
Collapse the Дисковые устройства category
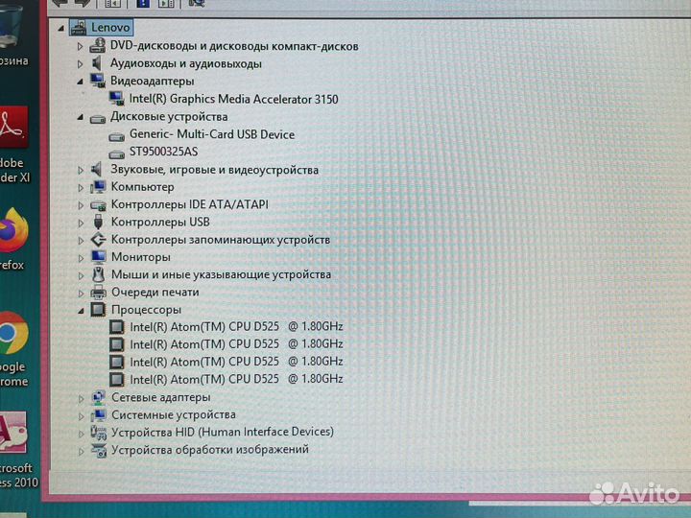[81, 117]
